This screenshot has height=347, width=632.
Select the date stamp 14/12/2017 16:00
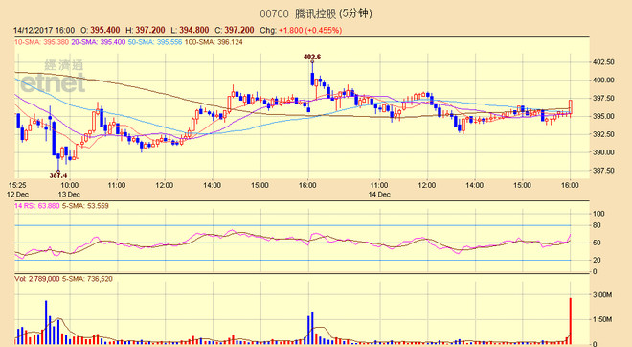44,31
